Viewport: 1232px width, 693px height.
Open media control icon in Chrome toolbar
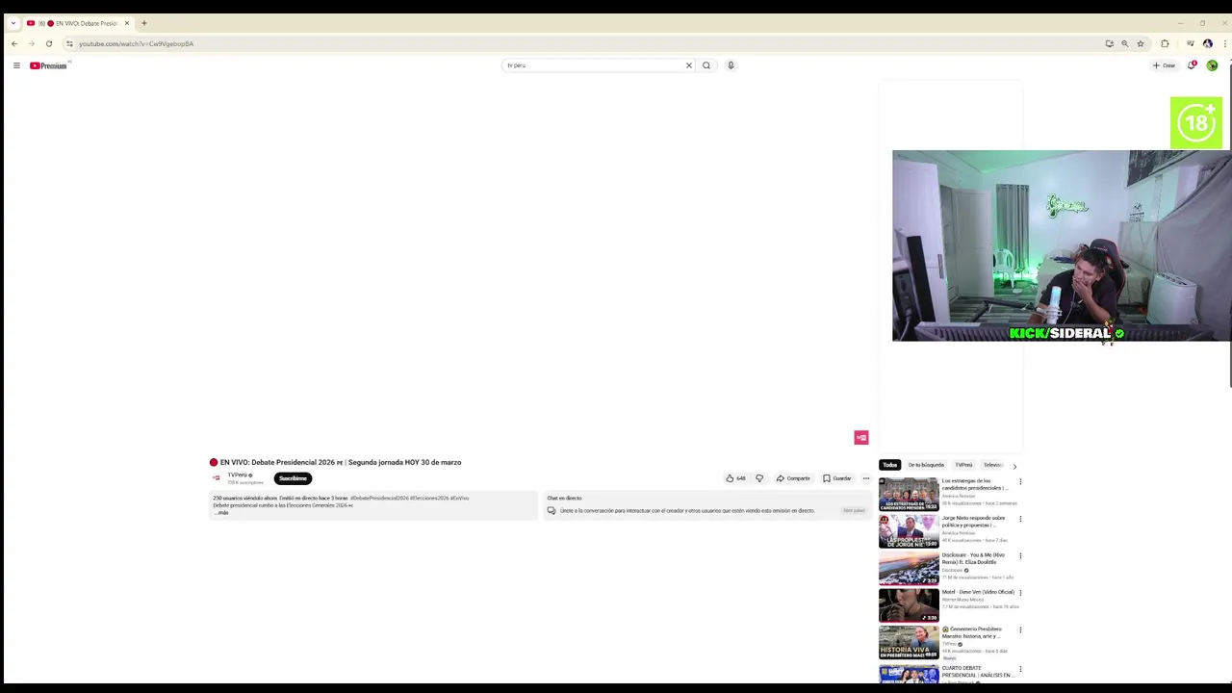[1191, 43]
